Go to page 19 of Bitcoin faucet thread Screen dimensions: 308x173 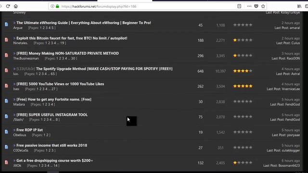click(x=62, y=43)
